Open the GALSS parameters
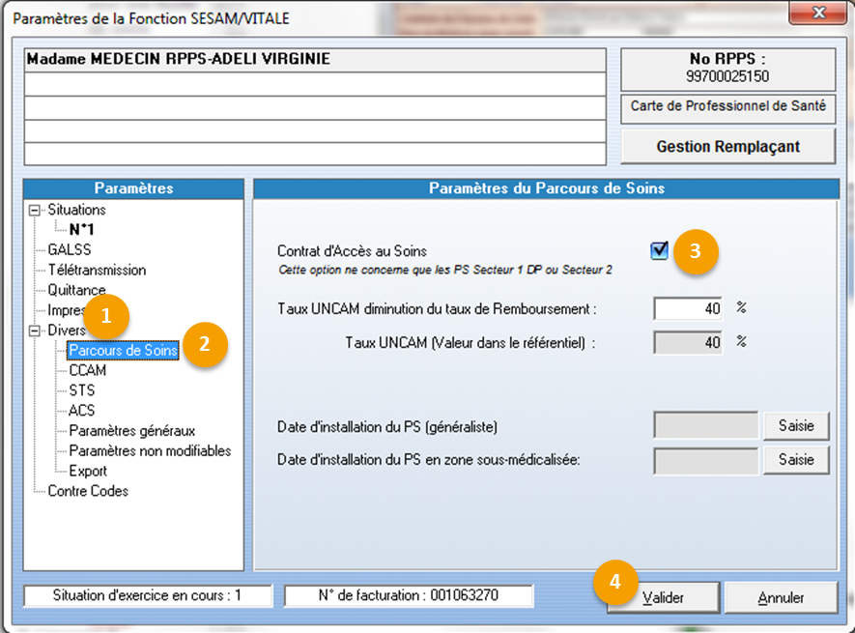This screenshot has width=855, height=633. pyautogui.click(x=70, y=250)
